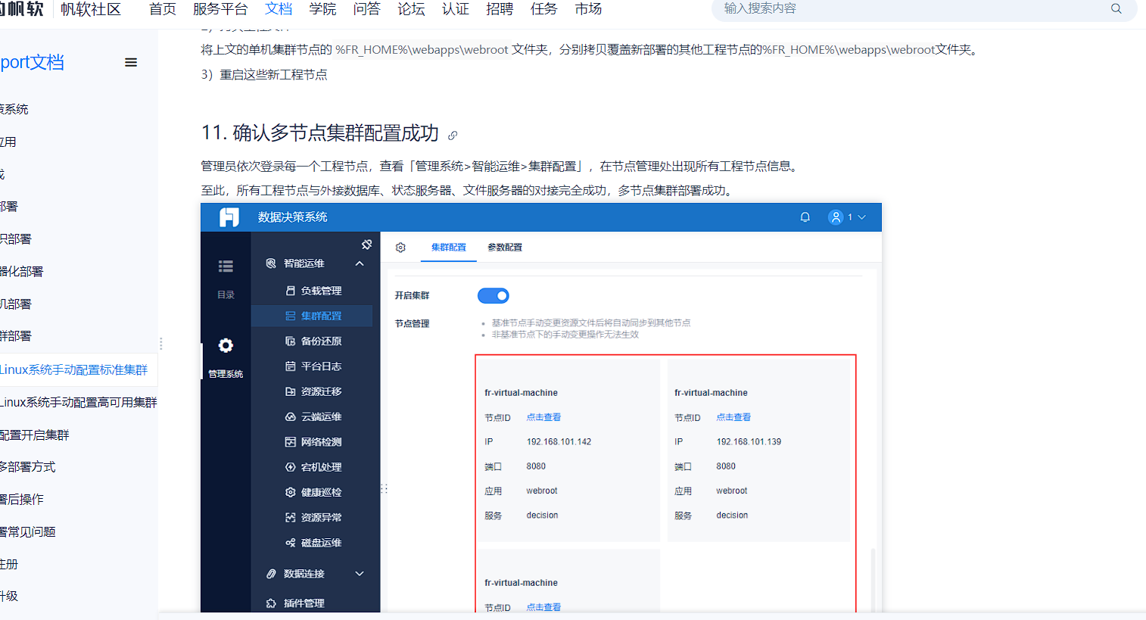Click the 备份还原 icon
Image resolution: width=1146 pixels, height=620 pixels.
(290, 341)
